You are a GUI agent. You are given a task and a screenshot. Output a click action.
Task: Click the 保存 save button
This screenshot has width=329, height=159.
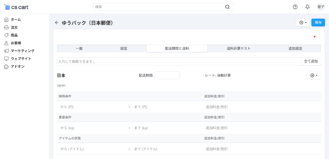(318, 23)
